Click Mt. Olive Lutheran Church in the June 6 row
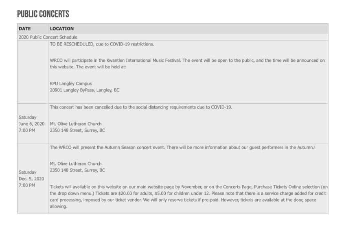The width and height of the screenshot is (344, 231). [76, 124]
